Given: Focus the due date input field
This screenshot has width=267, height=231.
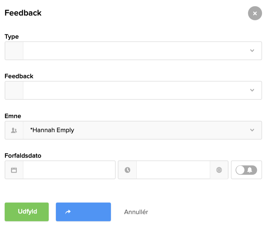Looking at the screenshot, I should (x=69, y=170).
